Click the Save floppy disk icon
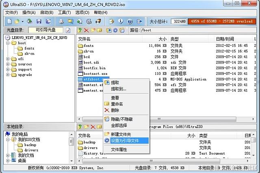This screenshot has width=260, height=173. click(39, 22)
